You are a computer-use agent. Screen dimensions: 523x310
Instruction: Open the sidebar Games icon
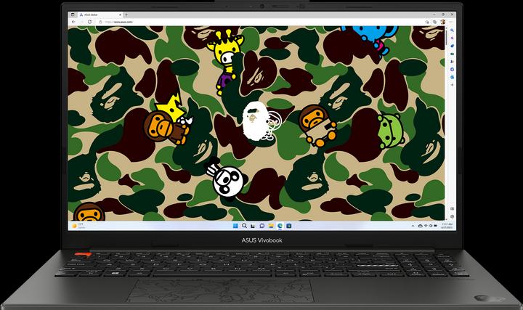point(453,61)
